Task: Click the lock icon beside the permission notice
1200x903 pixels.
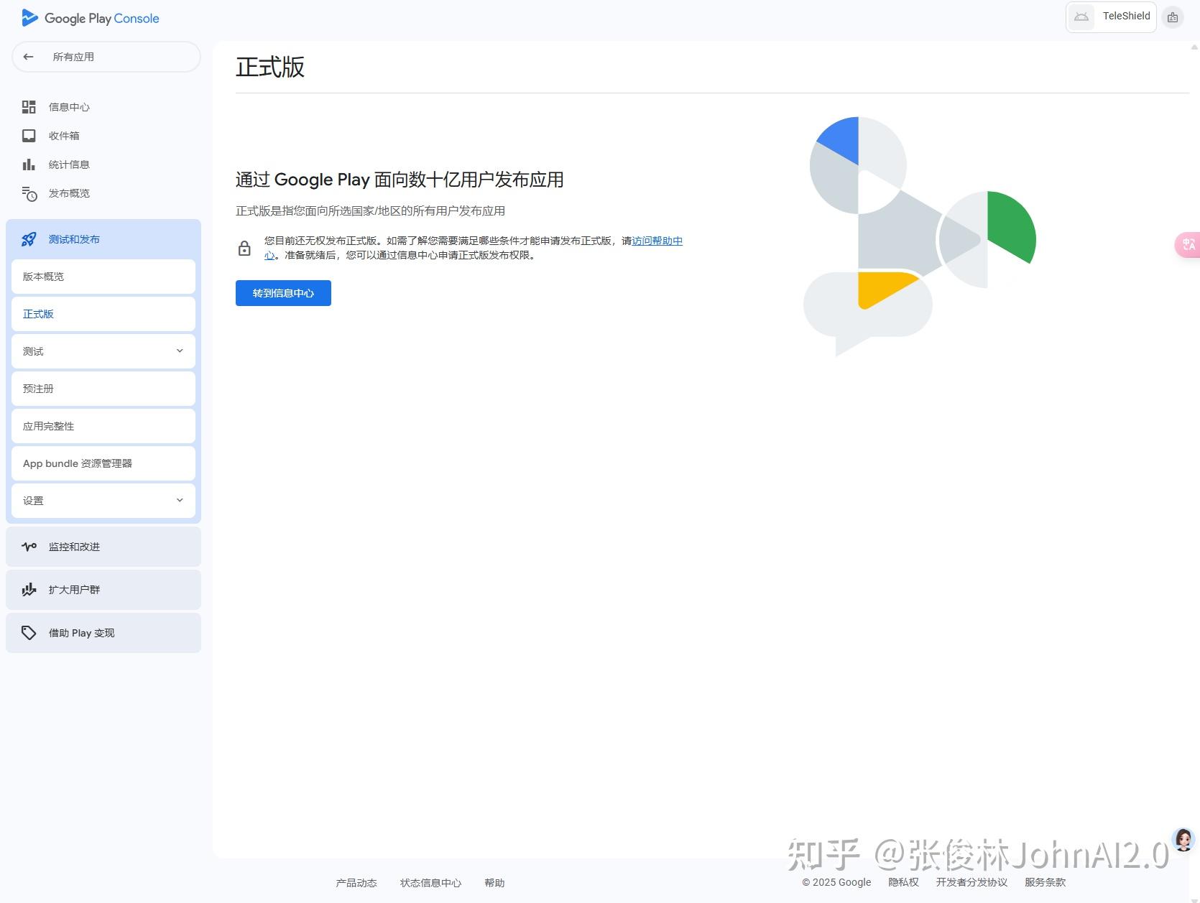Action: pyautogui.click(x=244, y=248)
